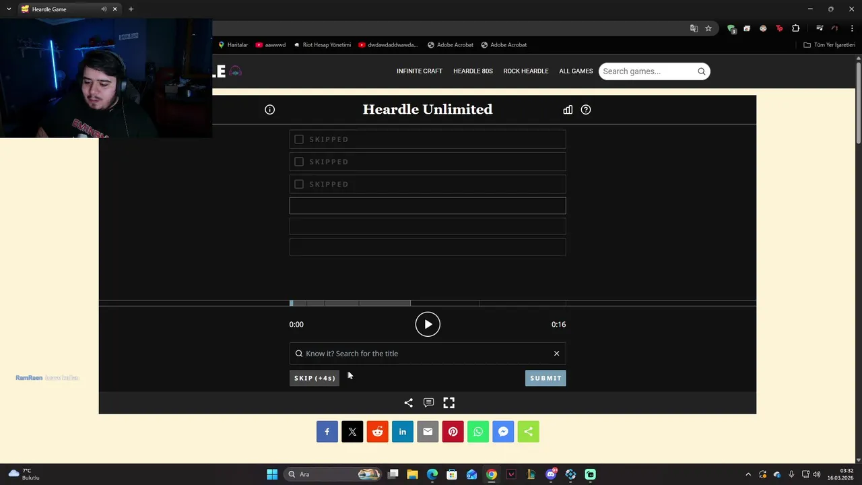Show hidden system tray icons
The height and width of the screenshot is (485, 862).
coord(748,474)
